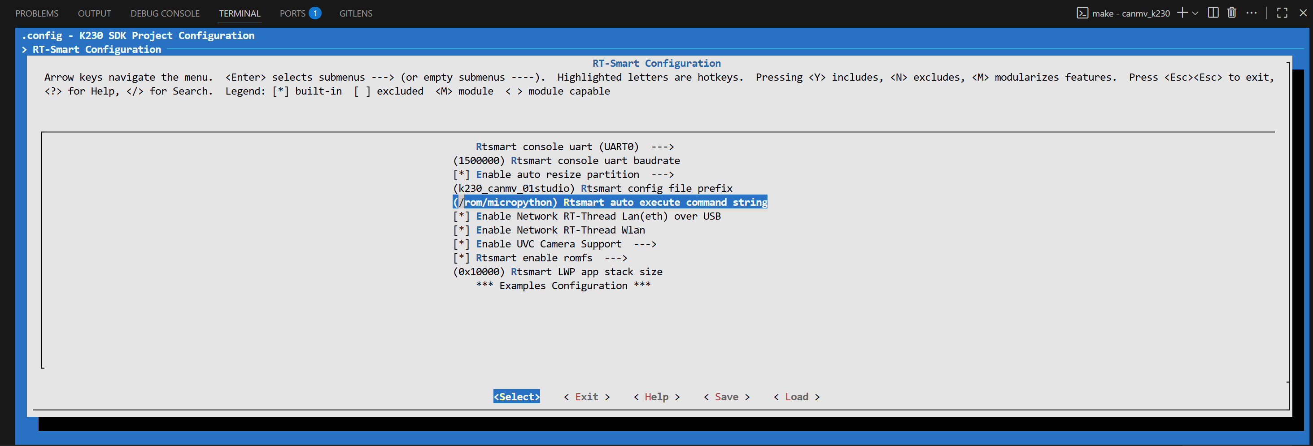
Task: Click the Ports badge showing 1
Action: coord(315,13)
